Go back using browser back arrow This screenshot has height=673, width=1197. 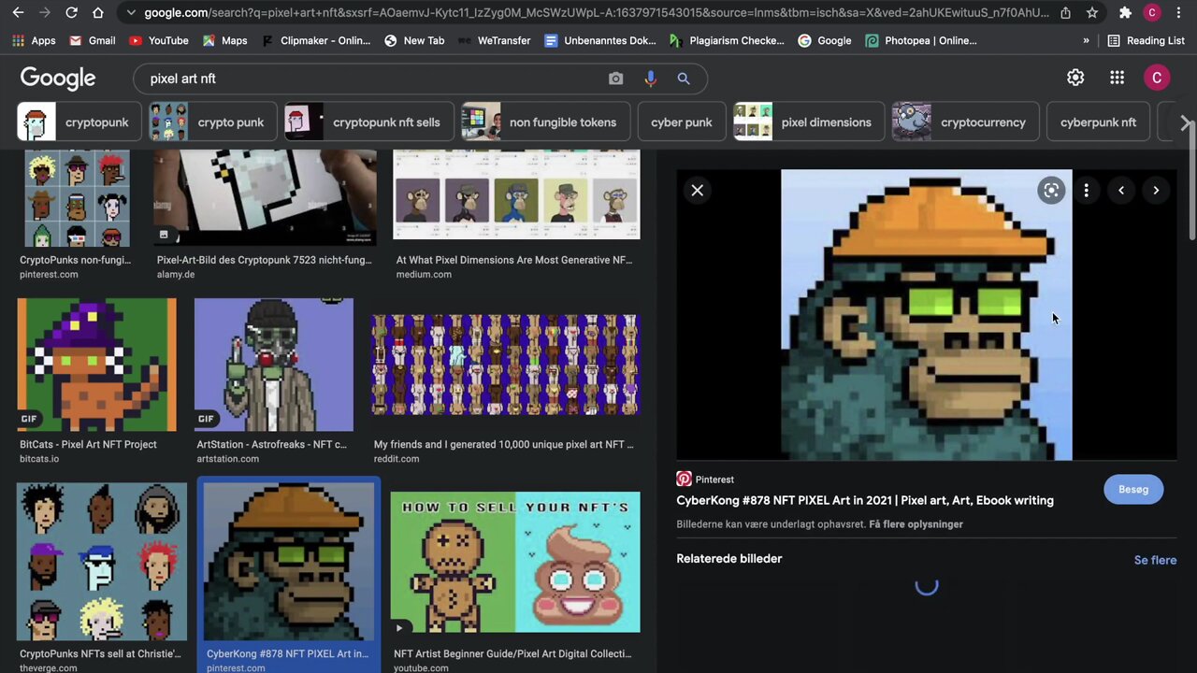coord(18,13)
